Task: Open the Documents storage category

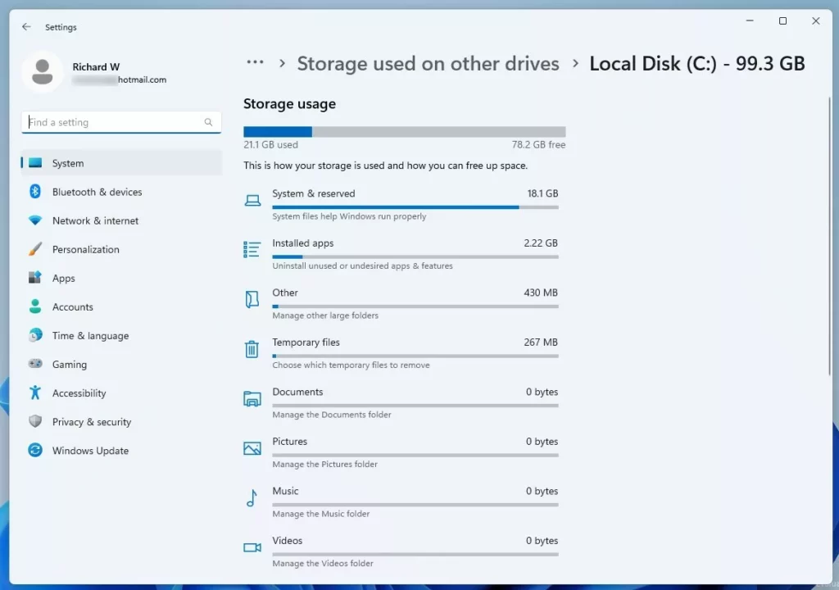Action: (401, 402)
